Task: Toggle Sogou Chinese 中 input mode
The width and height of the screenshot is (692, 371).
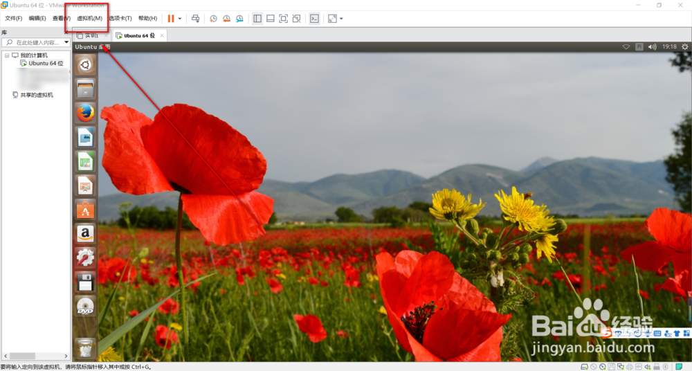Action: (x=618, y=334)
